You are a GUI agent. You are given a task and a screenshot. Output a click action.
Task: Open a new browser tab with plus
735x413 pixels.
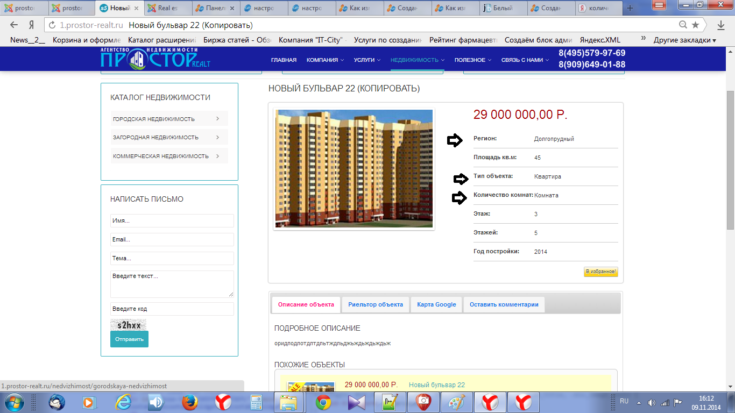pyautogui.click(x=630, y=8)
